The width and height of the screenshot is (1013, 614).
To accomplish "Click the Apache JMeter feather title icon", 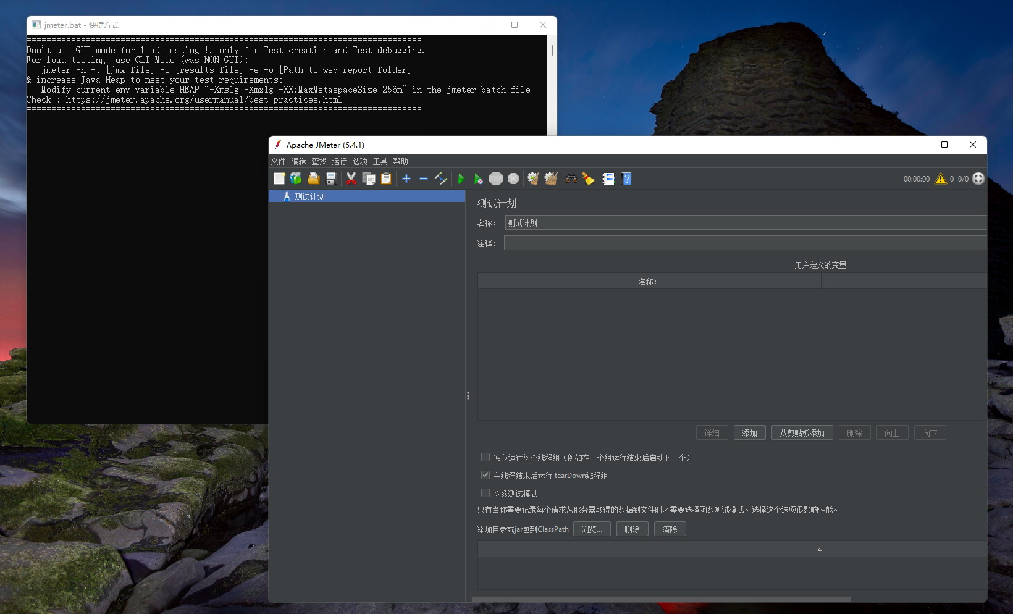I will point(278,145).
